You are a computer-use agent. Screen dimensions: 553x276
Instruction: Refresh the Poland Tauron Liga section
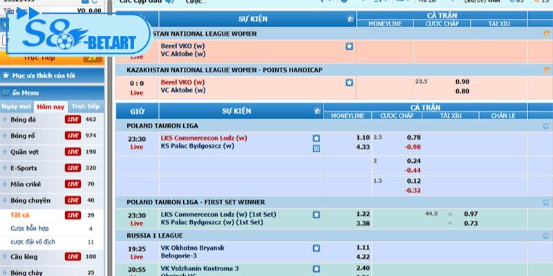coord(545,126)
